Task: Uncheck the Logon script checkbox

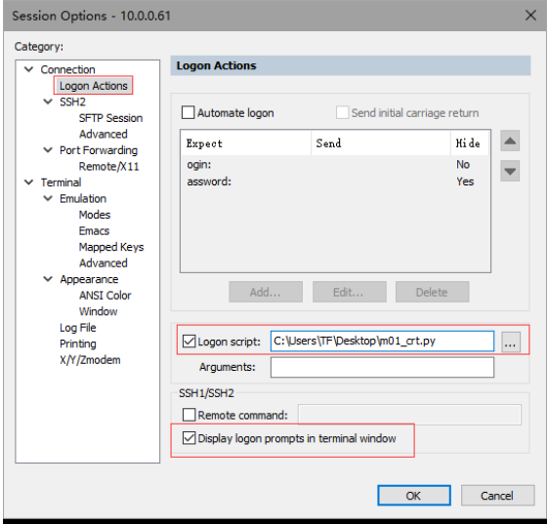Action: point(190,341)
